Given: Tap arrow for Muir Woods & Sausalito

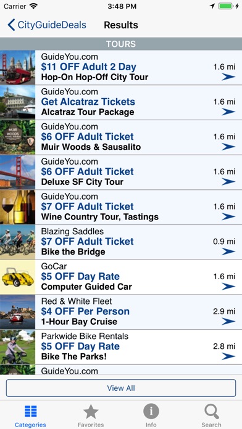Looking at the screenshot, I should click(x=228, y=147).
